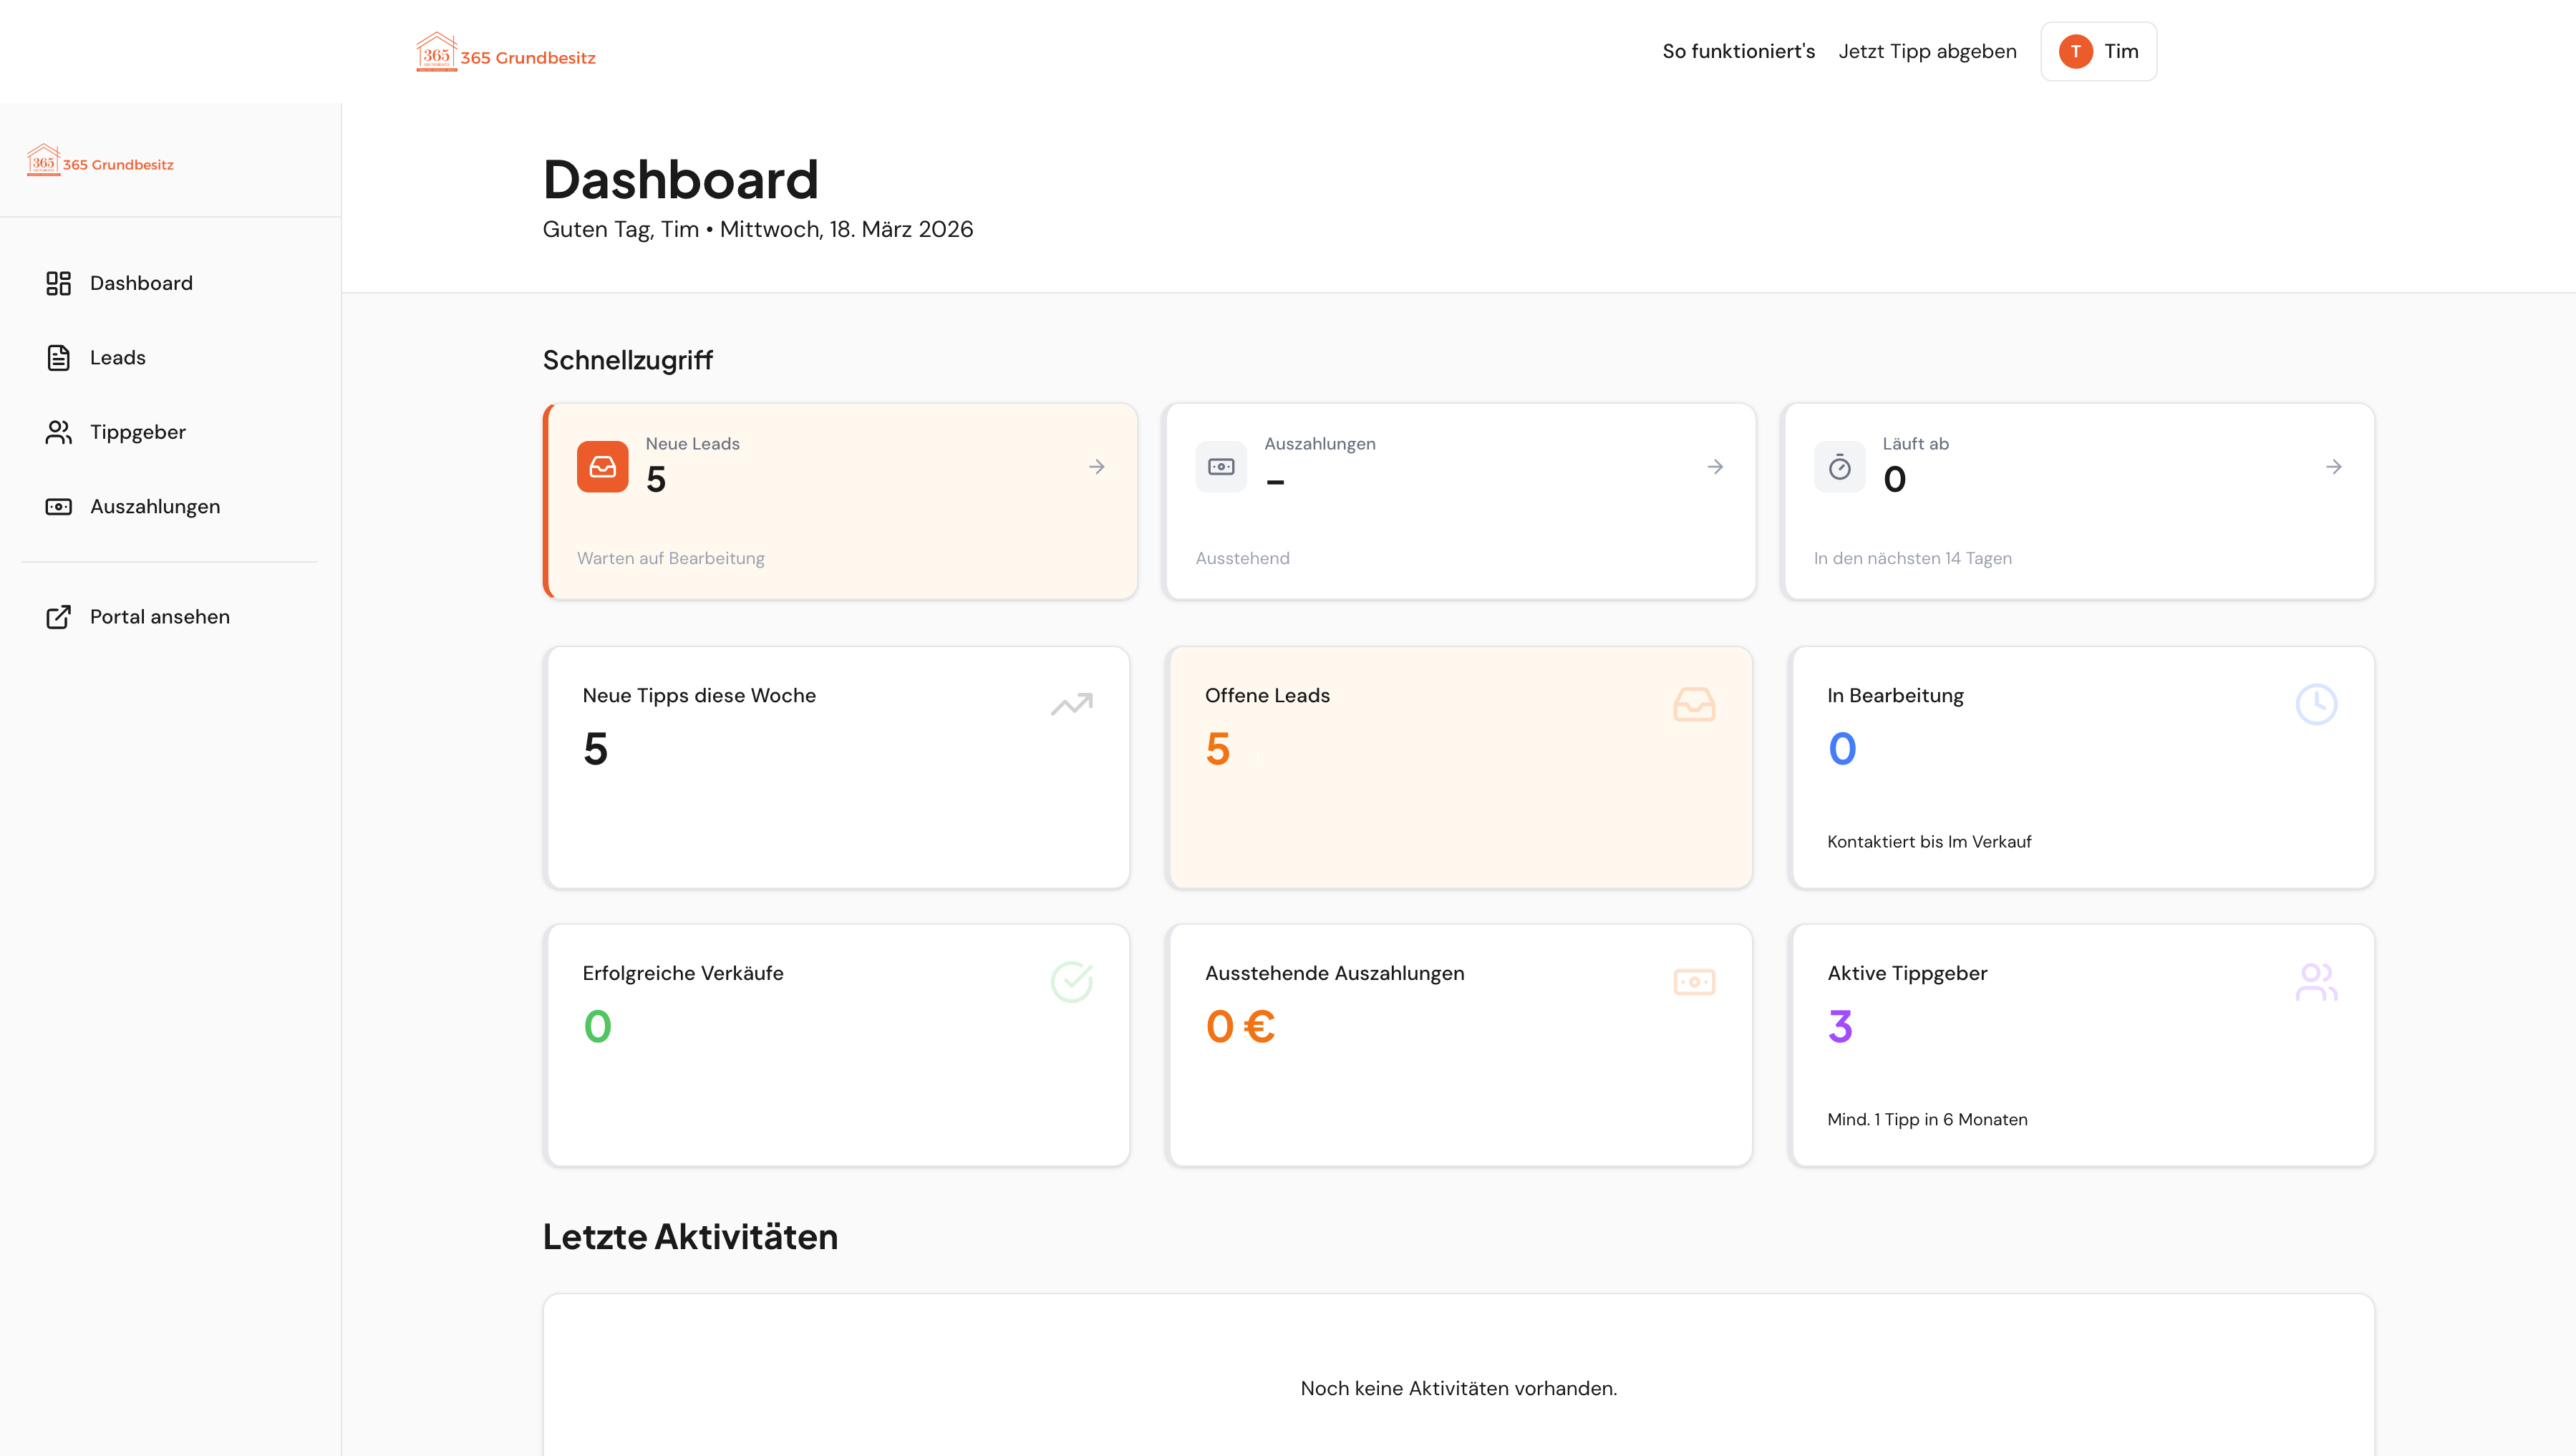Click the Tippgeber people icon in sidebar
2576x1456 pixels.
coord(58,432)
